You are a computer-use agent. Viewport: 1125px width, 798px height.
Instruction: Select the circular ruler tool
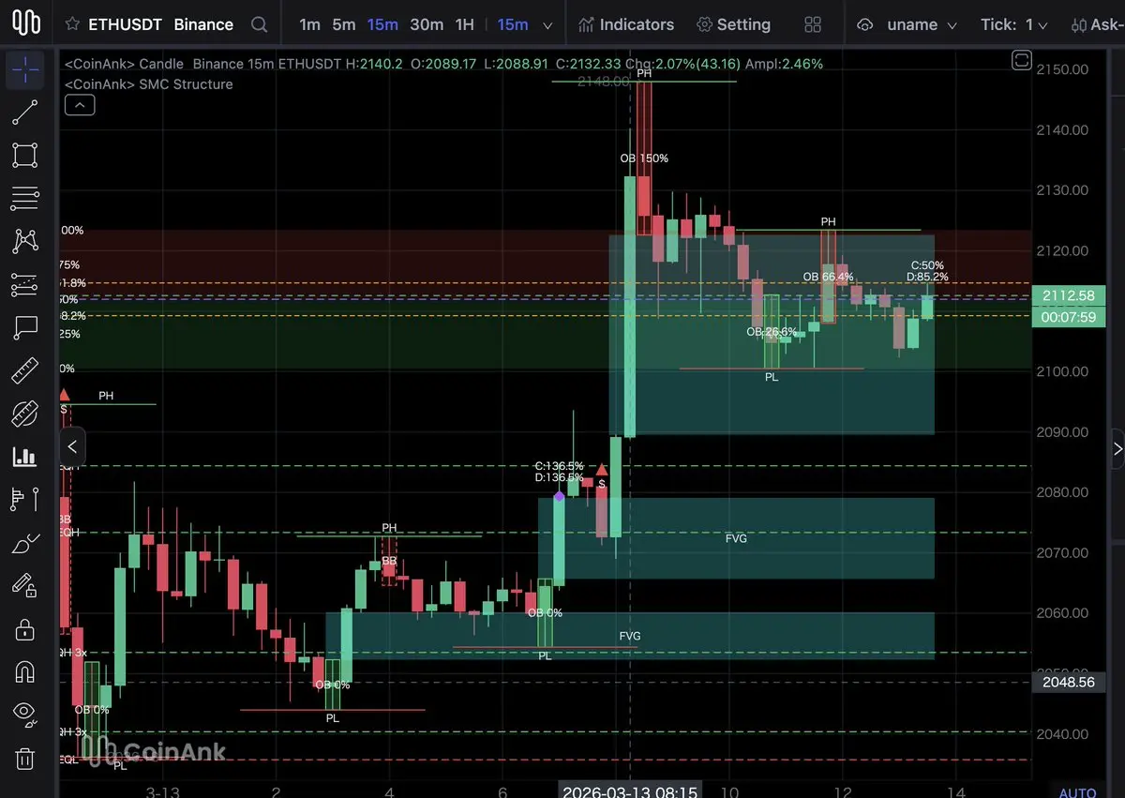point(25,414)
